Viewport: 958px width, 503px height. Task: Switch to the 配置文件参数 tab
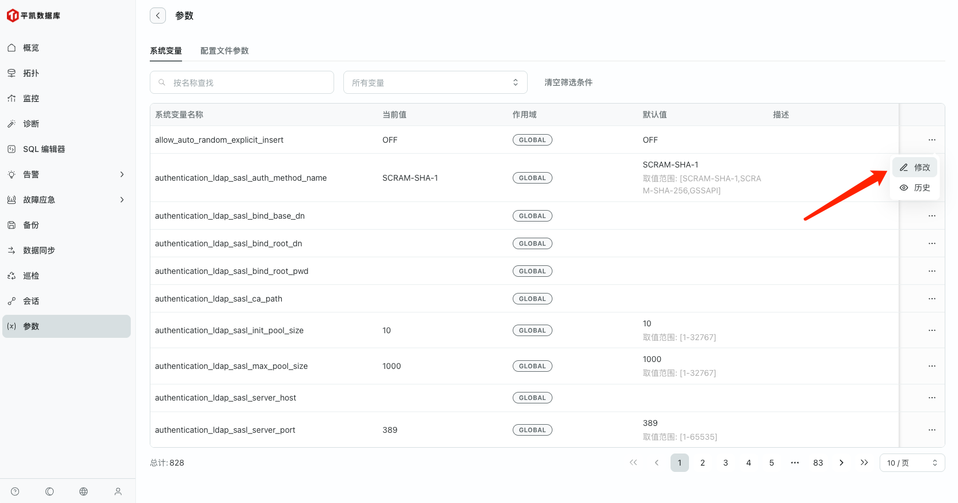[x=224, y=51]
